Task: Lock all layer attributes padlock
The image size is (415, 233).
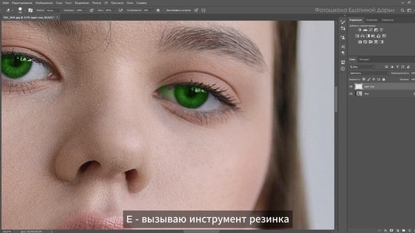Action: 383,79
